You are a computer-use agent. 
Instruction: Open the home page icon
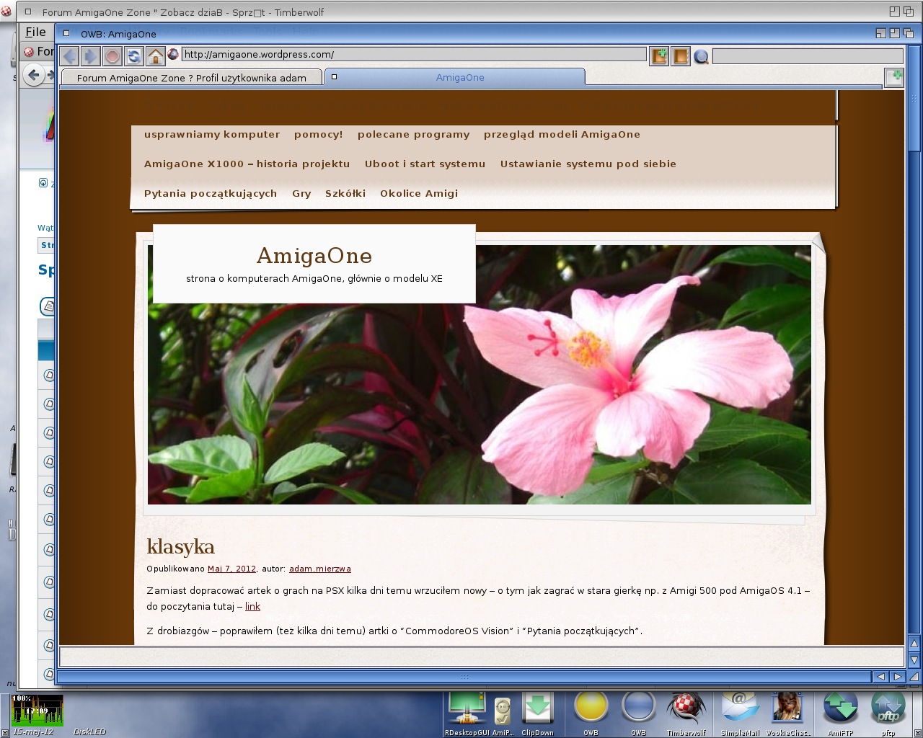[156, 55]
